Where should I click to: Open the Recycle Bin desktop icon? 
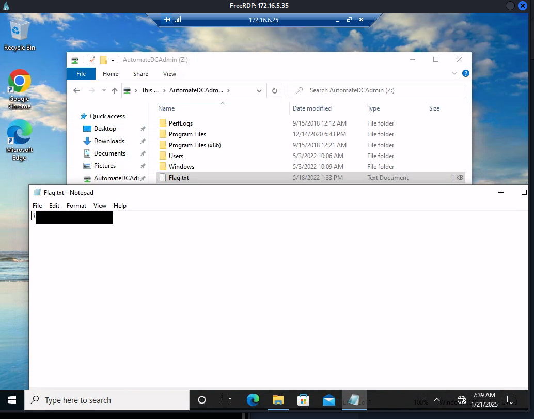click(x=20, y=31)
